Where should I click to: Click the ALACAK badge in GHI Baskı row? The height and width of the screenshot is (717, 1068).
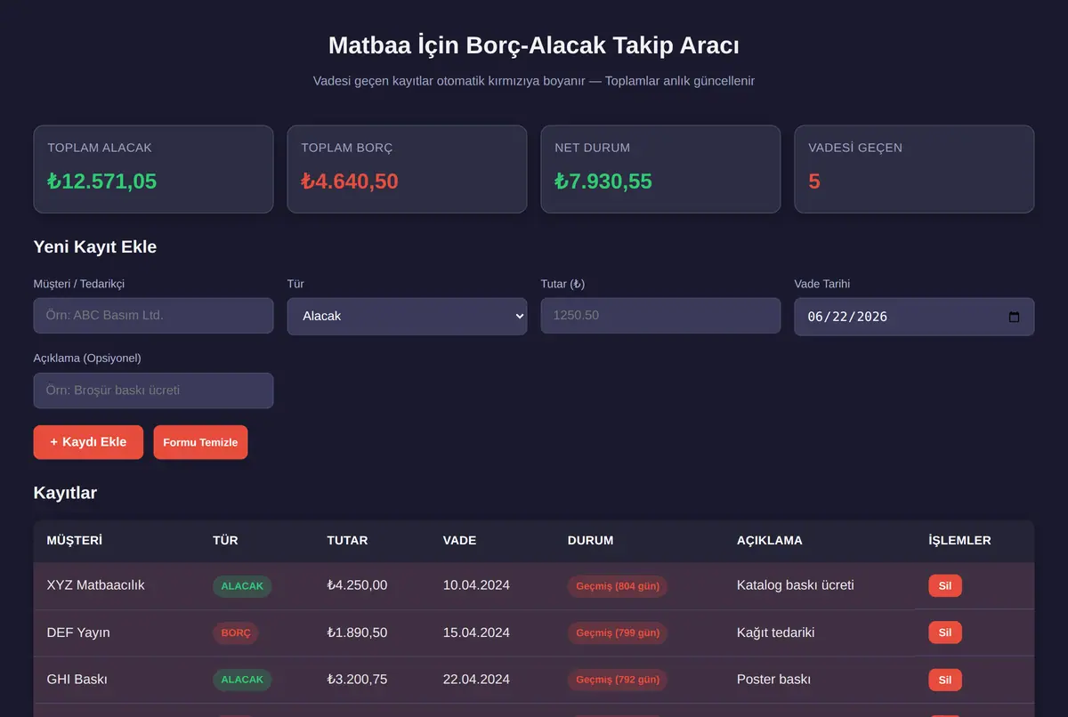point(242,680)
